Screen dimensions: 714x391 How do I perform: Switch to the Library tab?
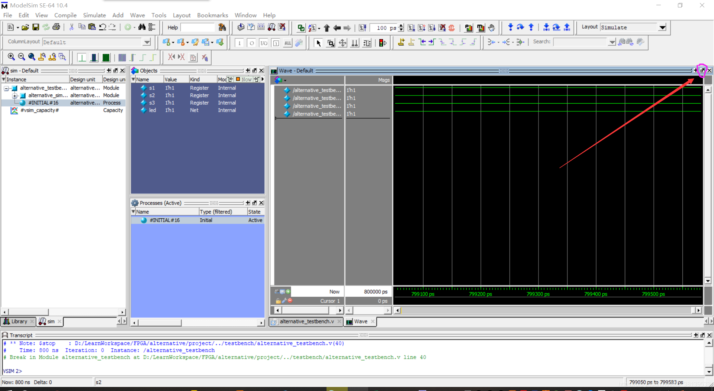pos(18,322)
